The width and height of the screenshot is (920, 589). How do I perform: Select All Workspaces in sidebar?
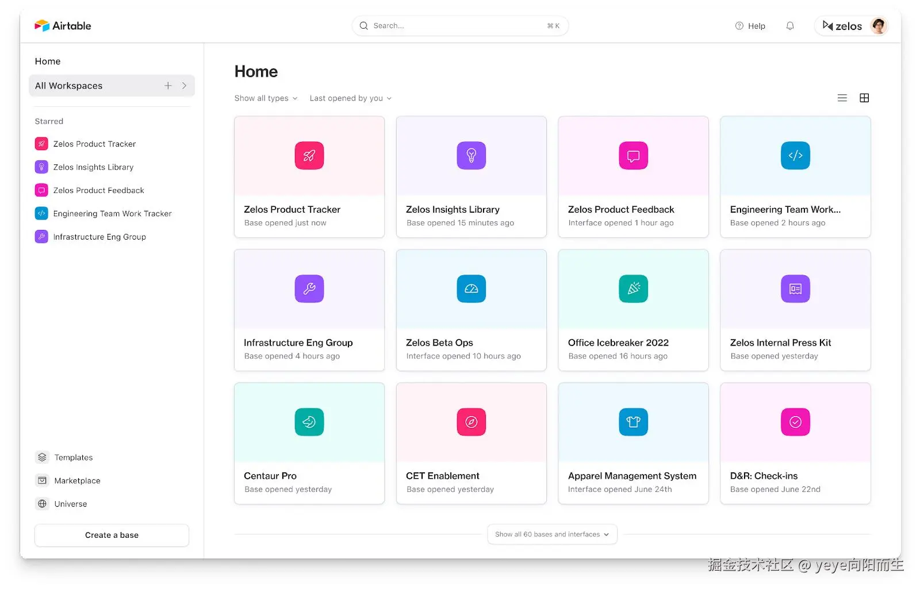click(112, 86)
